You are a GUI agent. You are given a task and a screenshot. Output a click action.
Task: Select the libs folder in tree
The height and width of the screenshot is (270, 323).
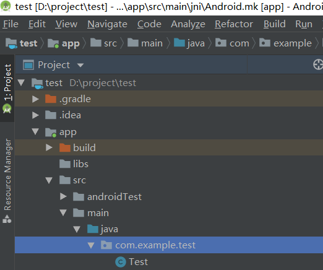[x=169, y=164]
